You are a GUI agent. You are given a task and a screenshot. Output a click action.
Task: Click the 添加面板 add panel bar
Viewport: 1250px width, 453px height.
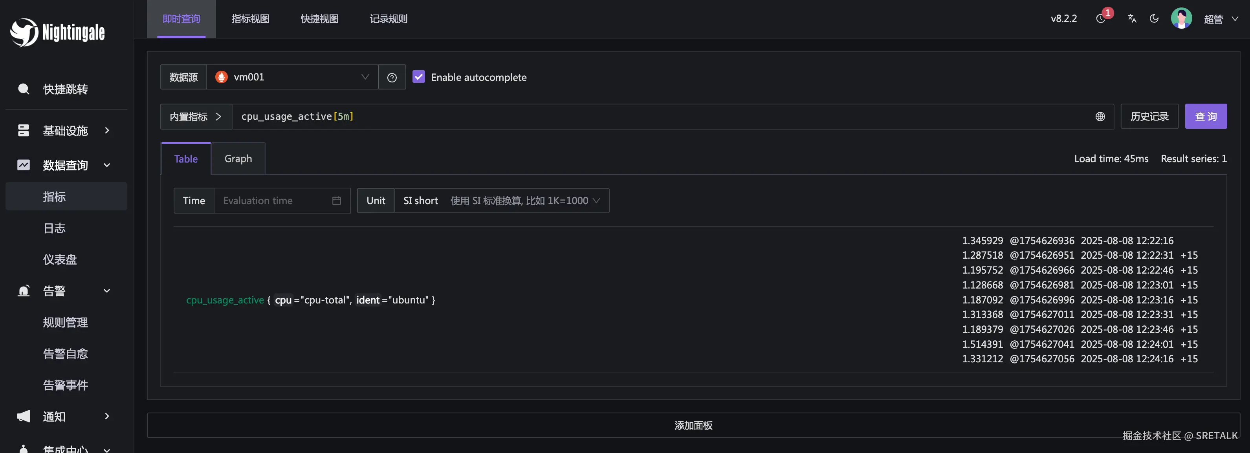(693, 425)
